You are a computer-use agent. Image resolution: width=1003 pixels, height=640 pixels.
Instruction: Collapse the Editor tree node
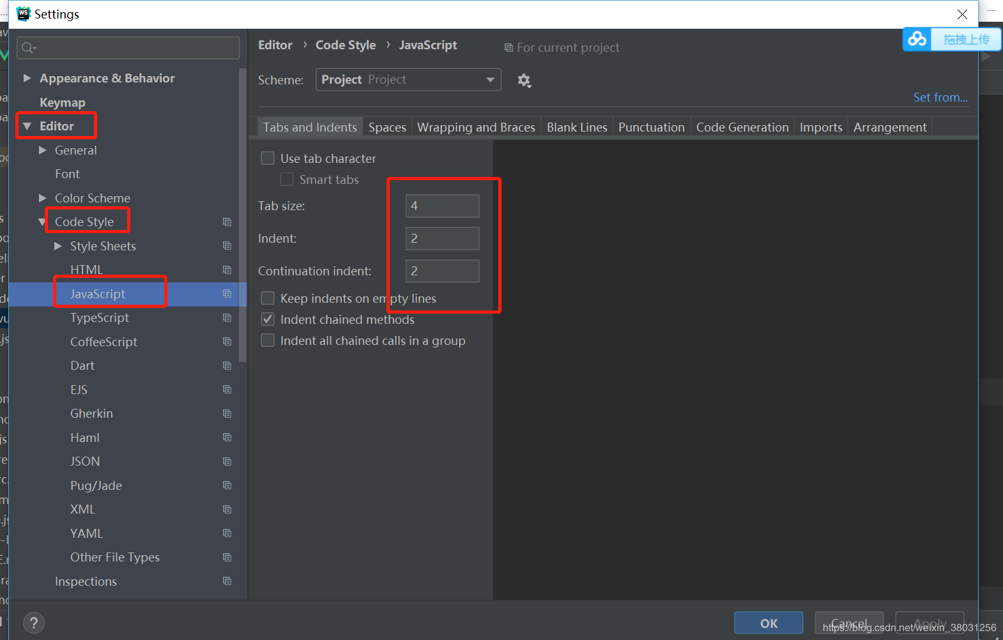click(x=27, y=126)
